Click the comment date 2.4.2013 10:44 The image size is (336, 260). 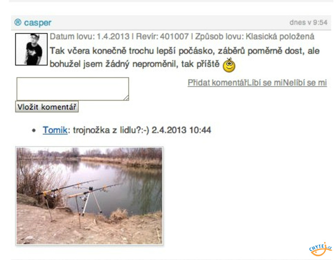pyautogui.click(x=181, y=130)
